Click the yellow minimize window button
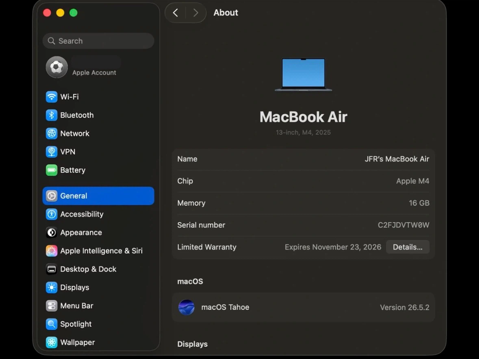Screen dimensions: 479x359 [60, 13]
